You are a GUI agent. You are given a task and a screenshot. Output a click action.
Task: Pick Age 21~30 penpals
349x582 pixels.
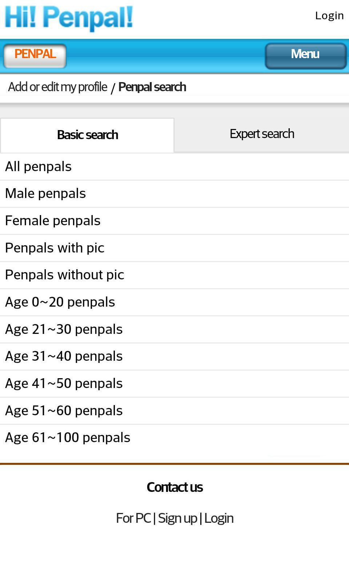(64, 330)
